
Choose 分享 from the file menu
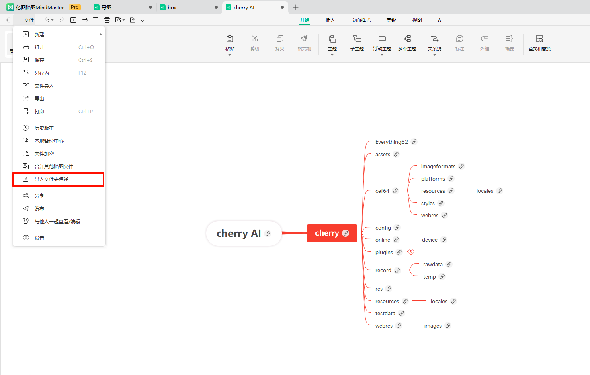59,196
